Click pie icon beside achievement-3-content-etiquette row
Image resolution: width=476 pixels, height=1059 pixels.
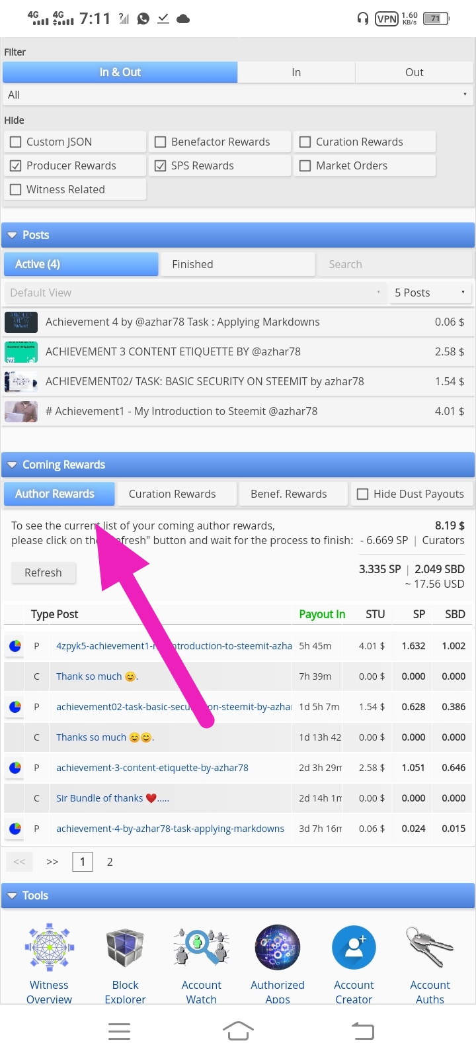[15, 768]
